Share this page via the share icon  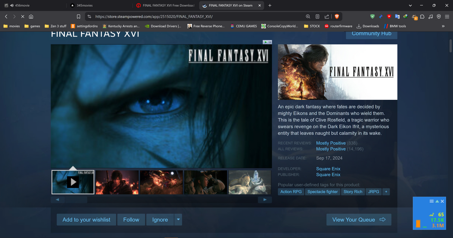(327, 17)
